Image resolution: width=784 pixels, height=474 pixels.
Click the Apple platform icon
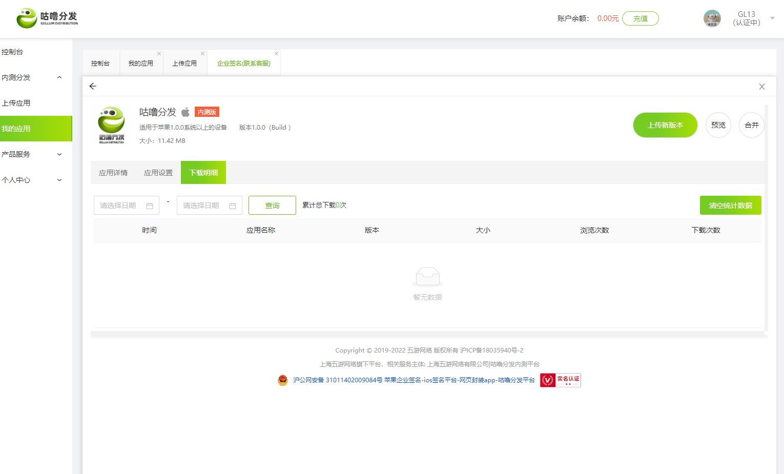pyautogui.click(x=185, y=112)
